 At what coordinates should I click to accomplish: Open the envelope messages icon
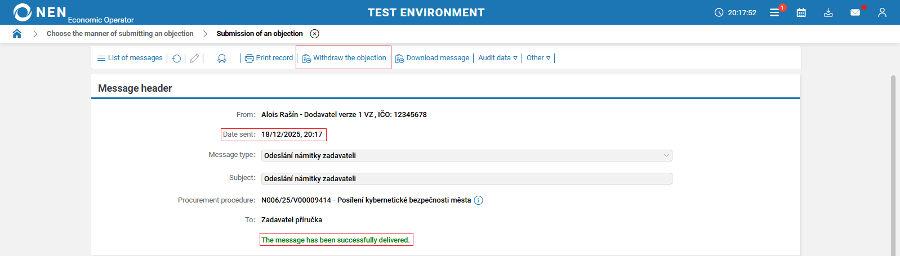click(x=855, y=12)
